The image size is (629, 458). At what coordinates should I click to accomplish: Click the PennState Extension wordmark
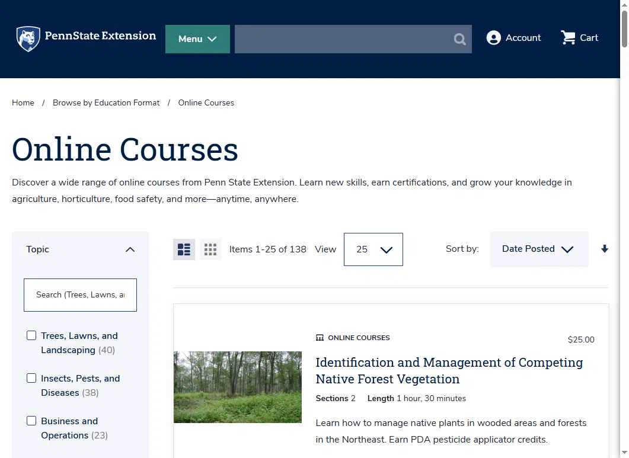tap(100, 36)
